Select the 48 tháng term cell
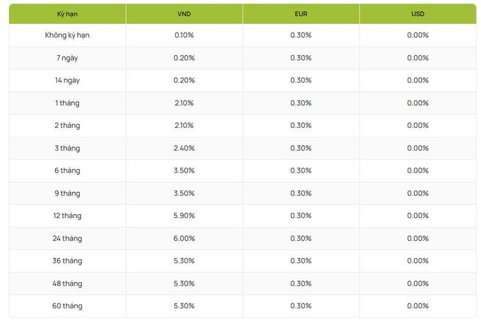This screenshot has width=481, height=324. [67, 283]
